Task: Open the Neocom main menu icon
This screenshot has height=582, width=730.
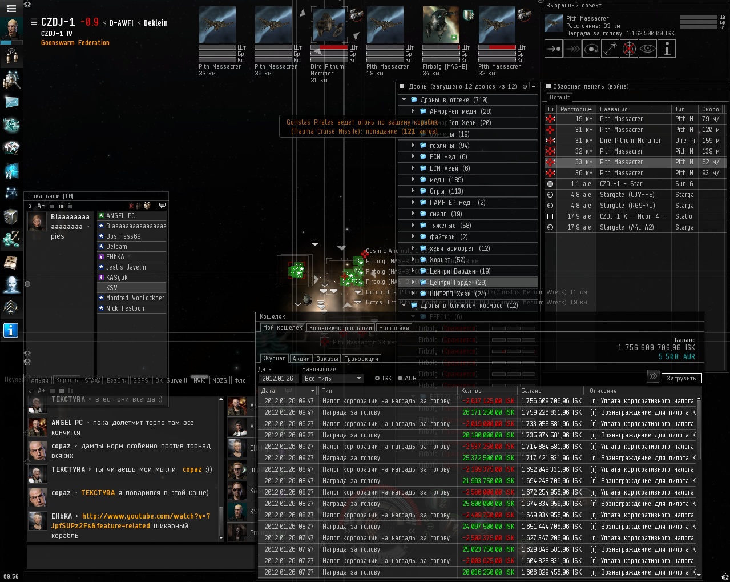Action: 11,8
